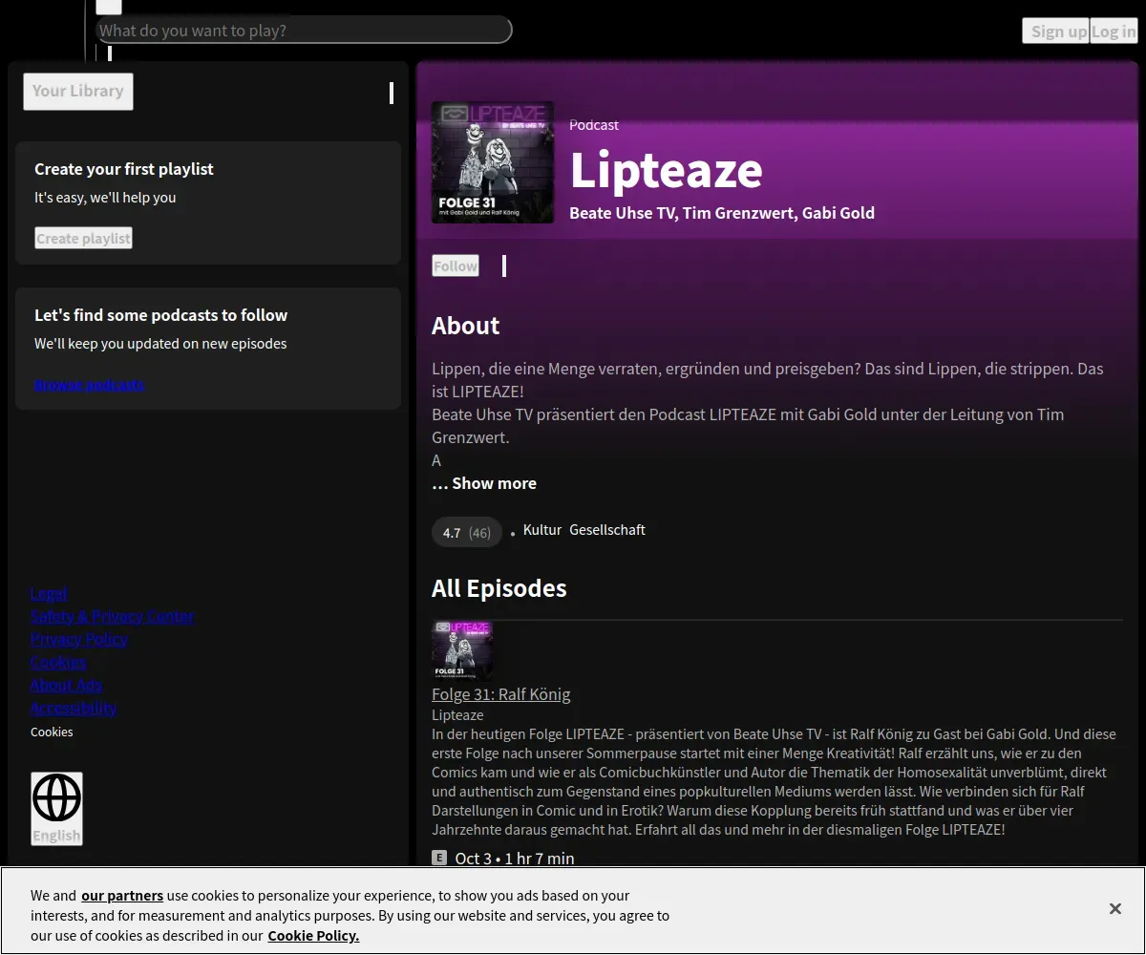Select the Kultur category tag

point(542,530)
